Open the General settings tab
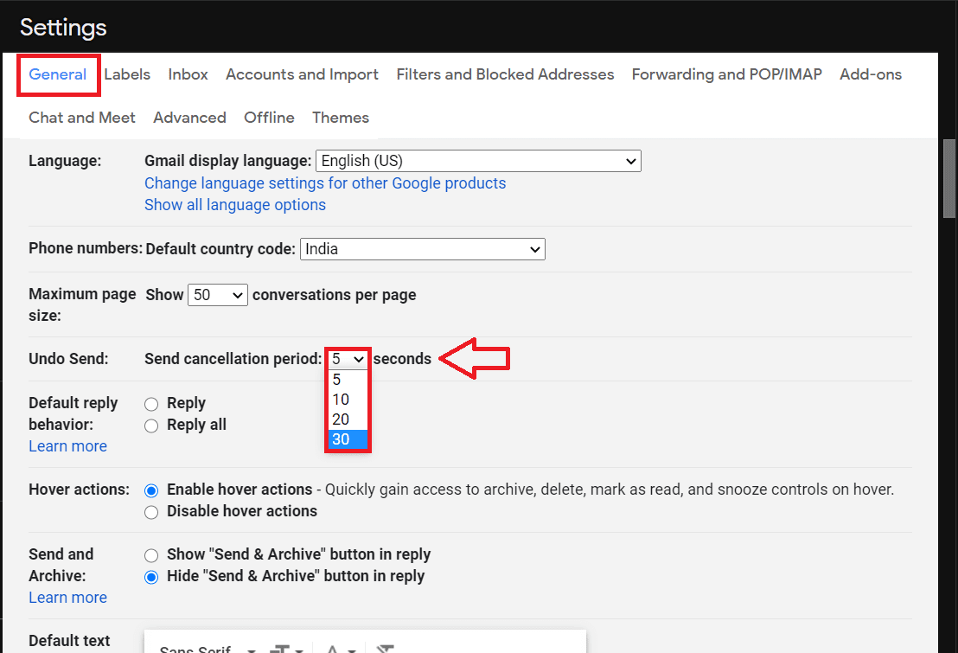 click(57, 74)
